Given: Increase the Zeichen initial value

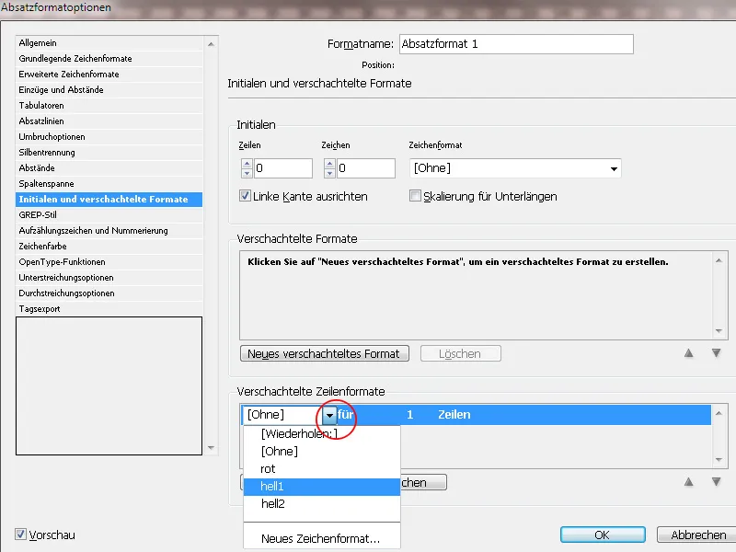Looking at the screenshot, I should point(329,164).
